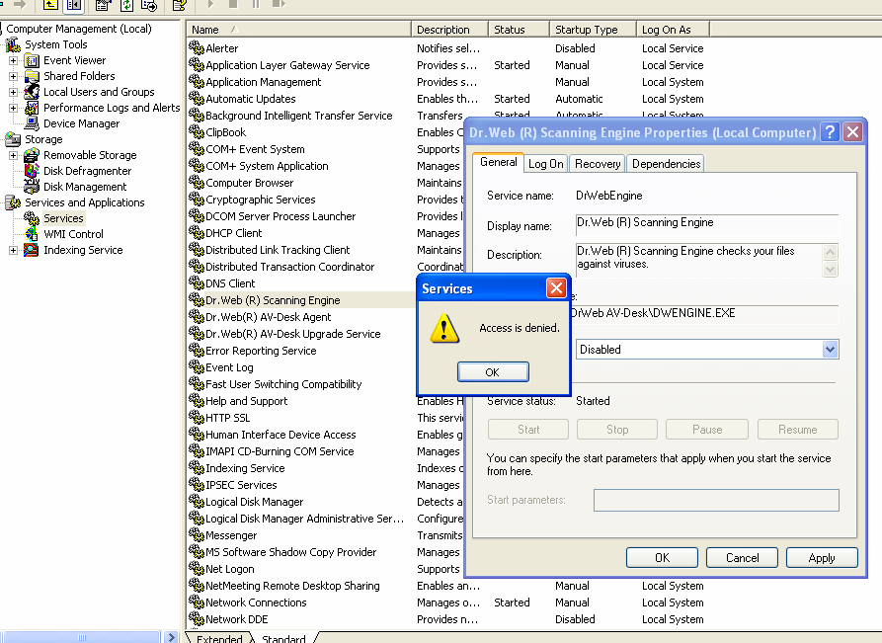Click the yellow warning icon in Services dialog

click(x=444, y=329)
